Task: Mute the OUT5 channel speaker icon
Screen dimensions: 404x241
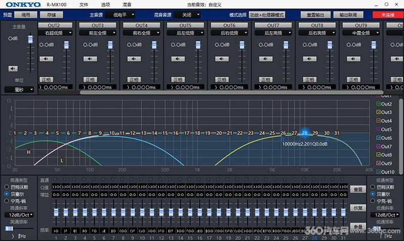Action: pyautogui.click(x=178, y=59)
